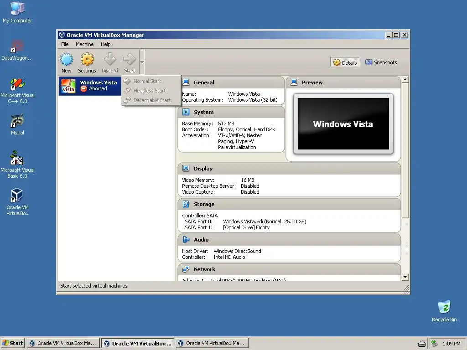The height and width of the screenshot is (350, 467).
Task: Switch to the Snapshots view button
Action: 381,62
